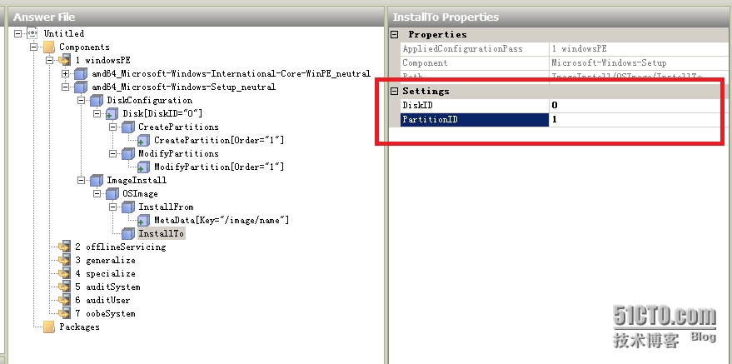Click the ImageInstall cube icon
Viewport: 732px width, 364px height.
point(96,180)
